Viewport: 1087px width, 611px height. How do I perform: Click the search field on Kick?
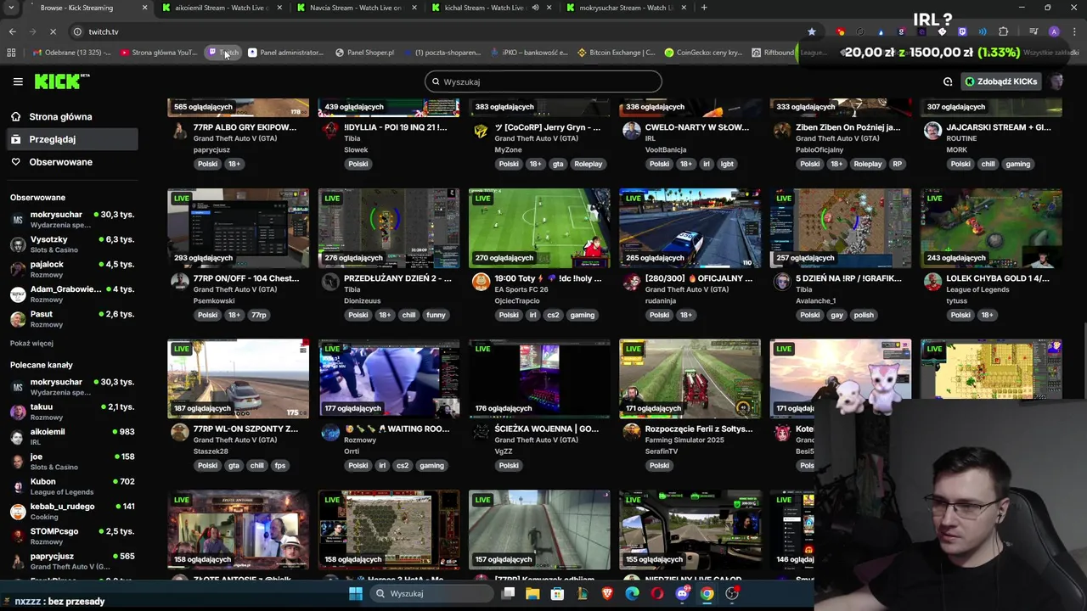point(543,81)
